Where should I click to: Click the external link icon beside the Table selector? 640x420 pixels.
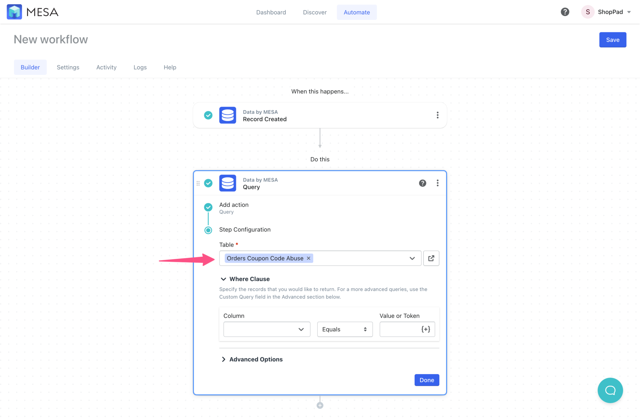[431, 258]
